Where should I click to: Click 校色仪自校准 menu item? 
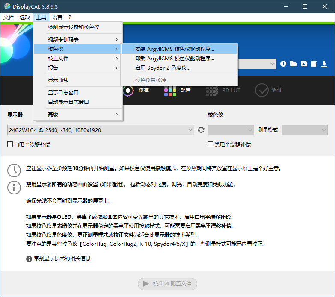coord(179,80)
